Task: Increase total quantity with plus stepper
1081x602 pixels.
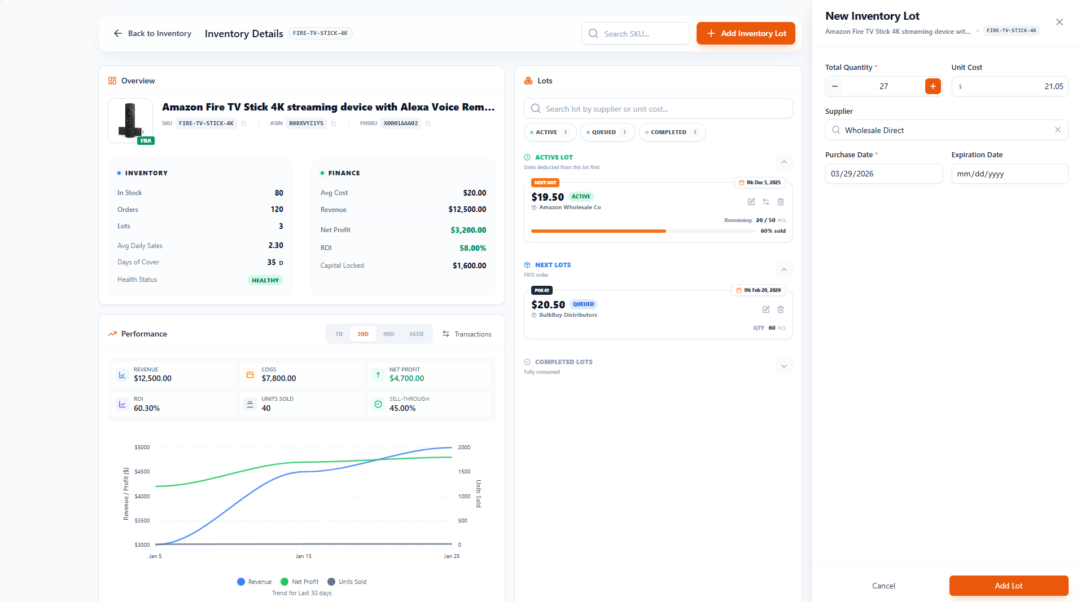Action: click(933, 86)
